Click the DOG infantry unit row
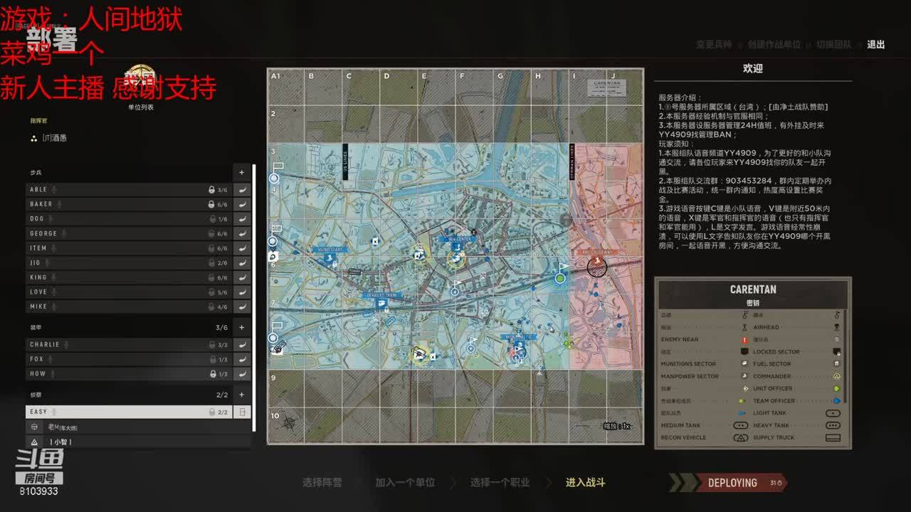The height and width of the screenshot is (512, 911). pos(130,219)
